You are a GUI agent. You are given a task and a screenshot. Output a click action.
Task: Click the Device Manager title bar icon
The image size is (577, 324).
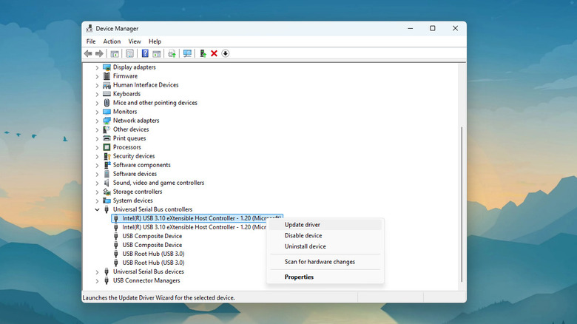90,28
